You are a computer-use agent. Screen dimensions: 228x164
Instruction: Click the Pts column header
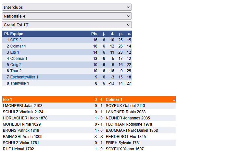[x=94, y=34]
